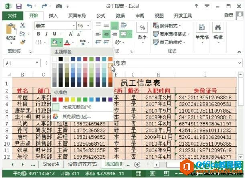Toggle Bottom Align
Screen dimensions: 245x178
coord(115,26)
